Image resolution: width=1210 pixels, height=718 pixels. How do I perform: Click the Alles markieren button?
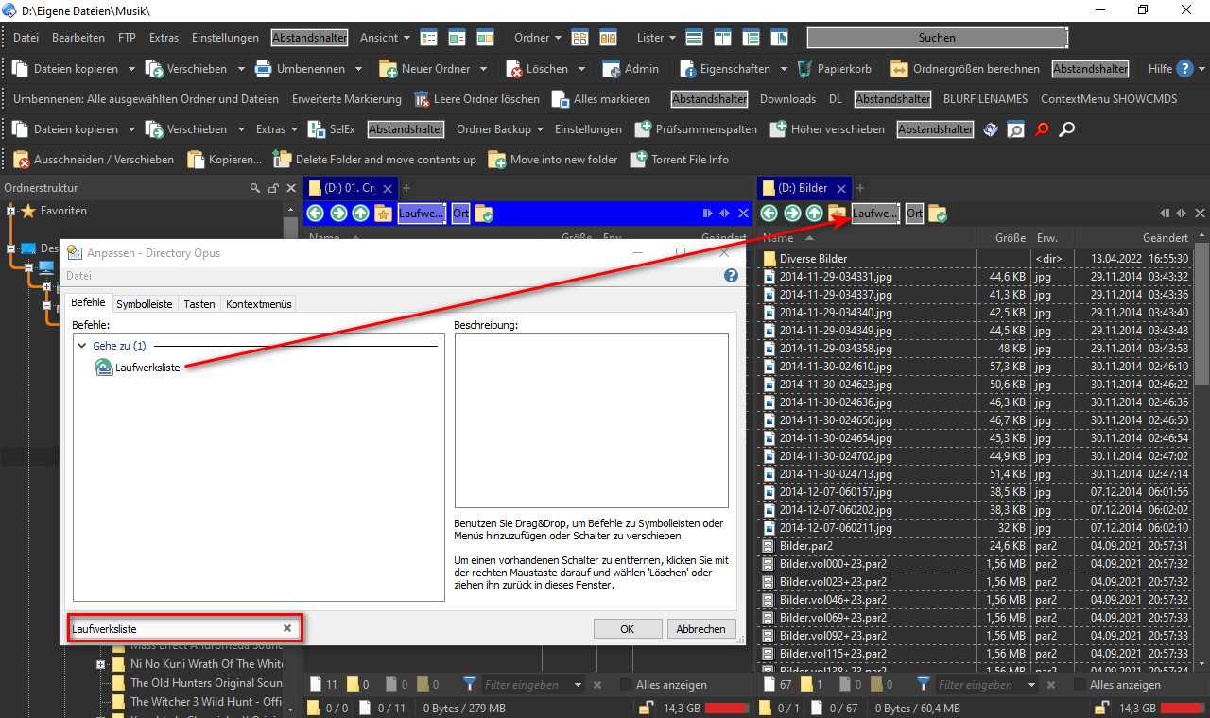pos(600,99)
